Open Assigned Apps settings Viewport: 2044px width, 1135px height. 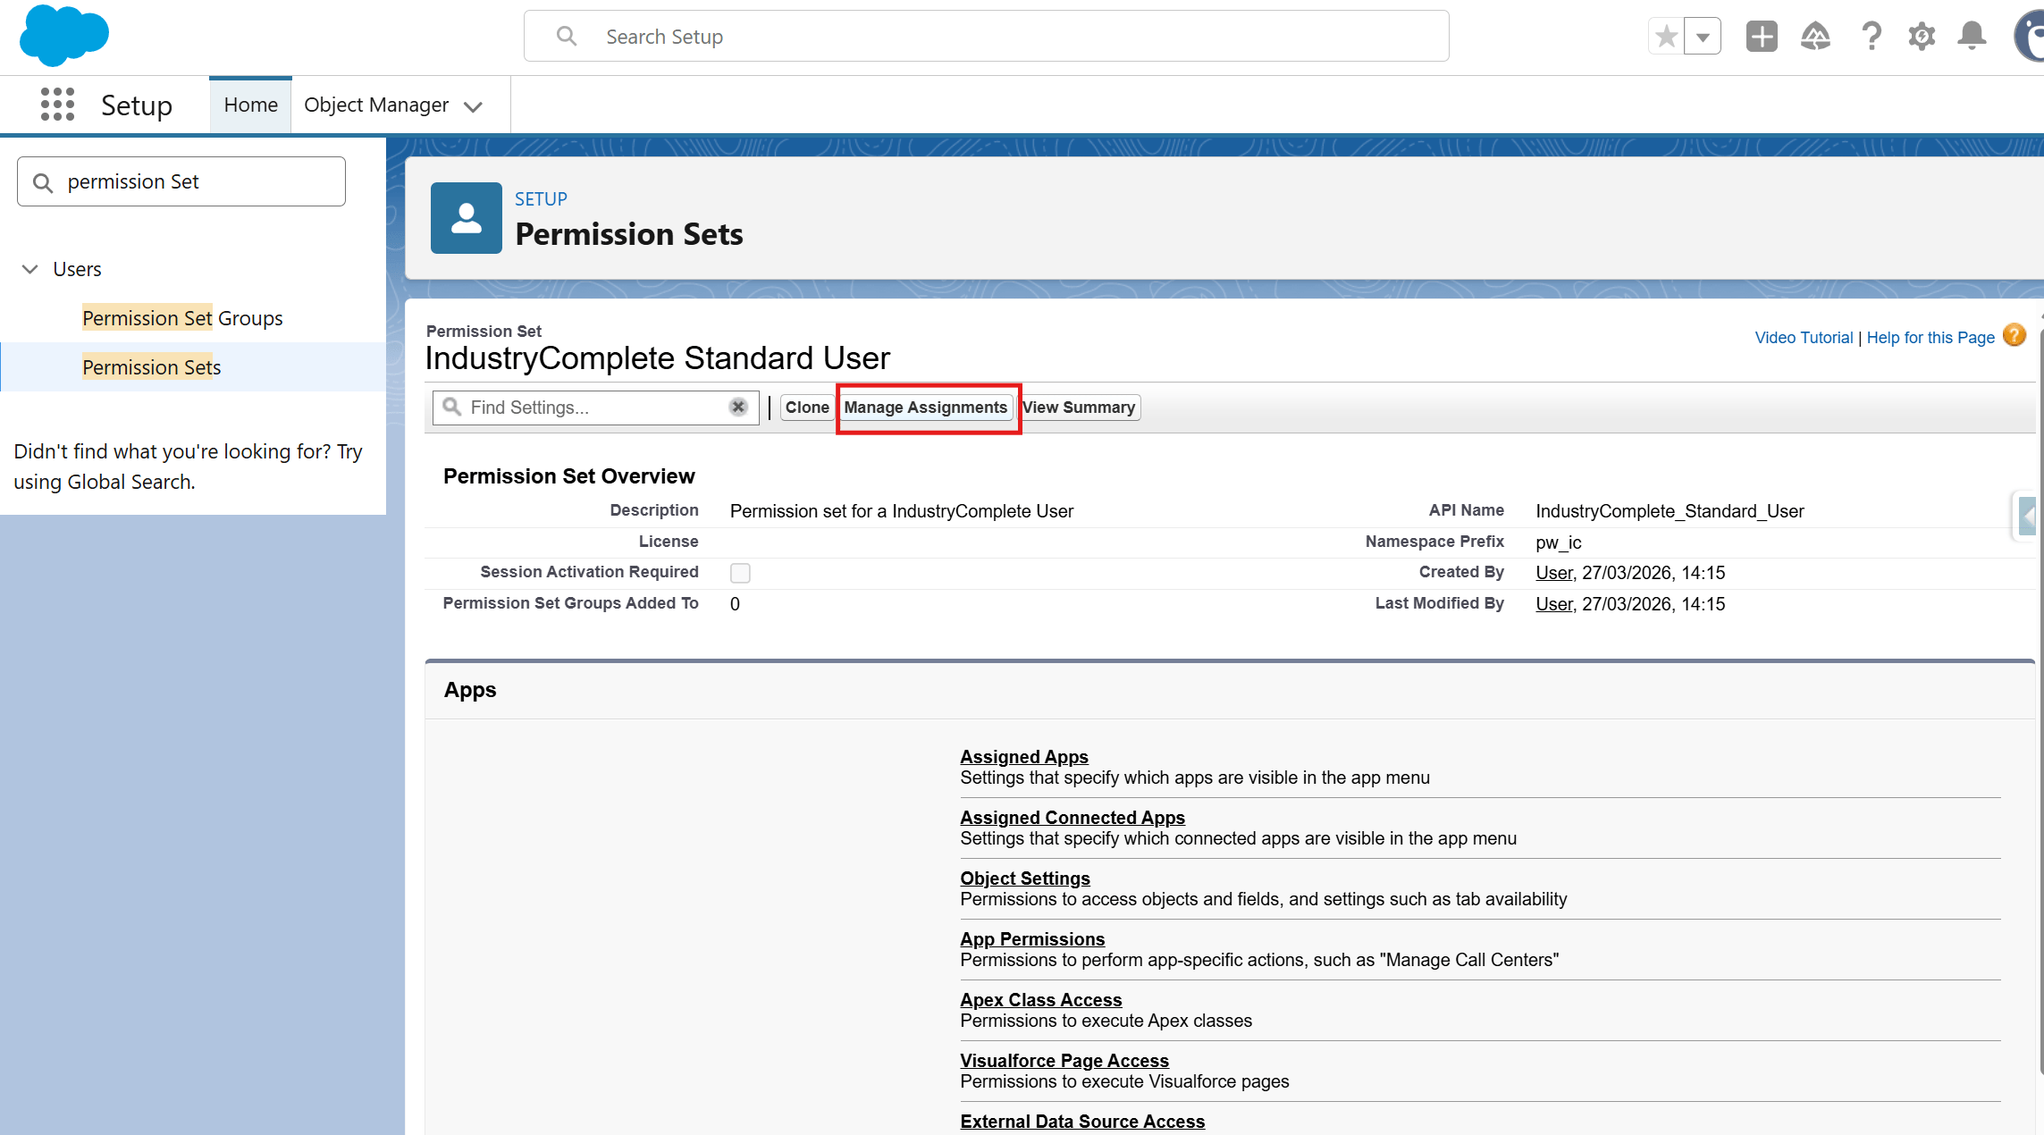[x=1024, y=757]
